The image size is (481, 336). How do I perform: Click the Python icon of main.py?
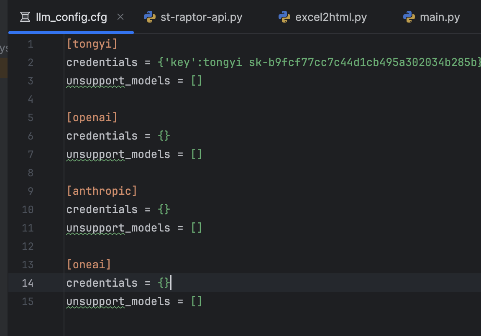(409, 17)
